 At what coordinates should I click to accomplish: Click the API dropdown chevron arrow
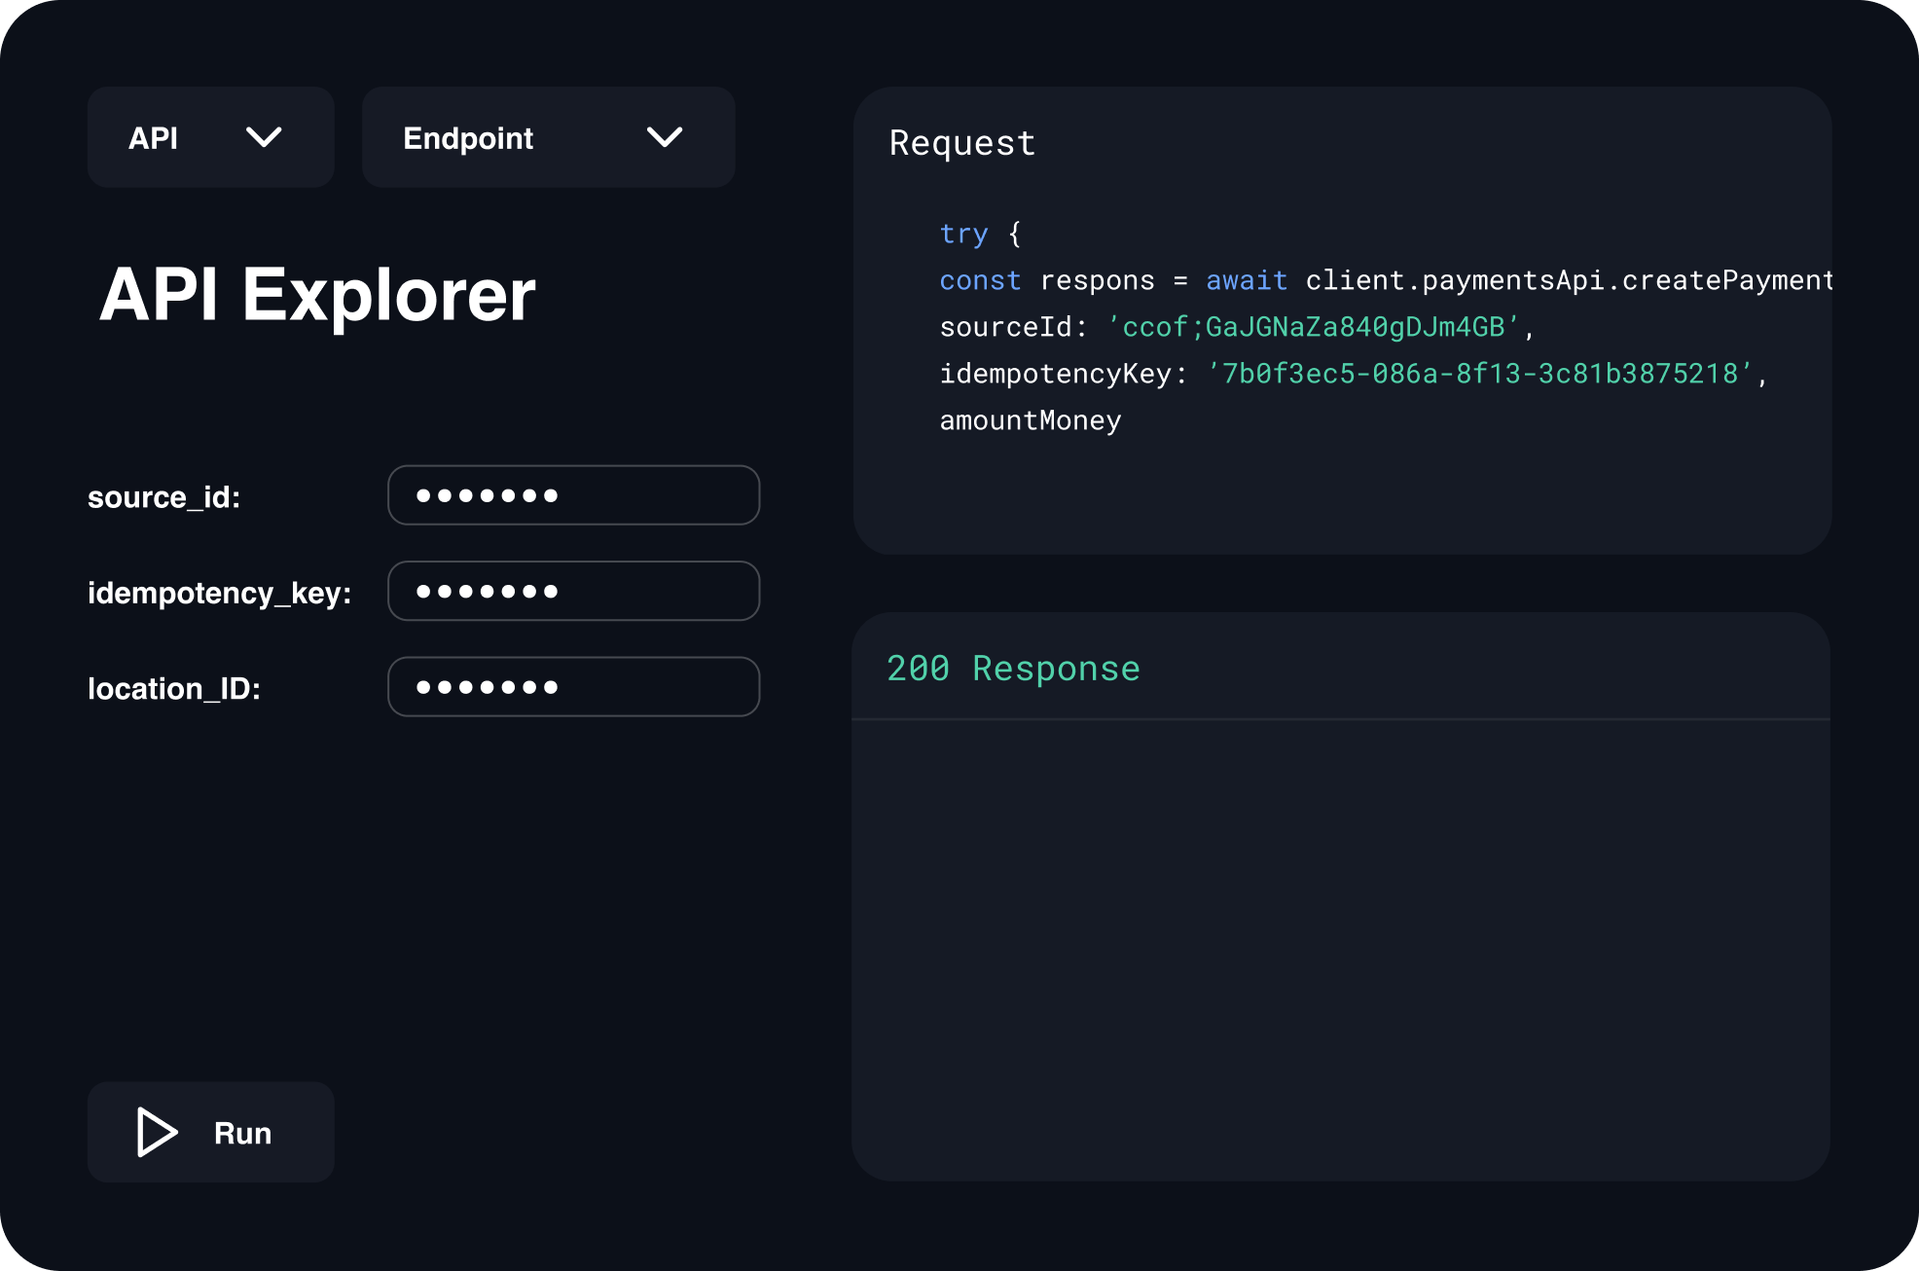point(261,138)
